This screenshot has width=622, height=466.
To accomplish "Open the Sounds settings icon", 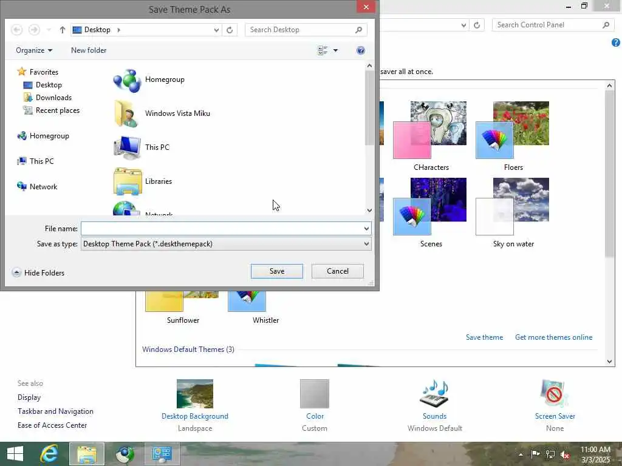I will (x=434, y=394).
